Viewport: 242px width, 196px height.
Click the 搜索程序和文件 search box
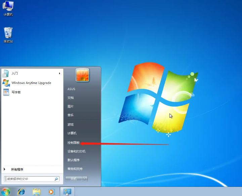click(29, 179)
